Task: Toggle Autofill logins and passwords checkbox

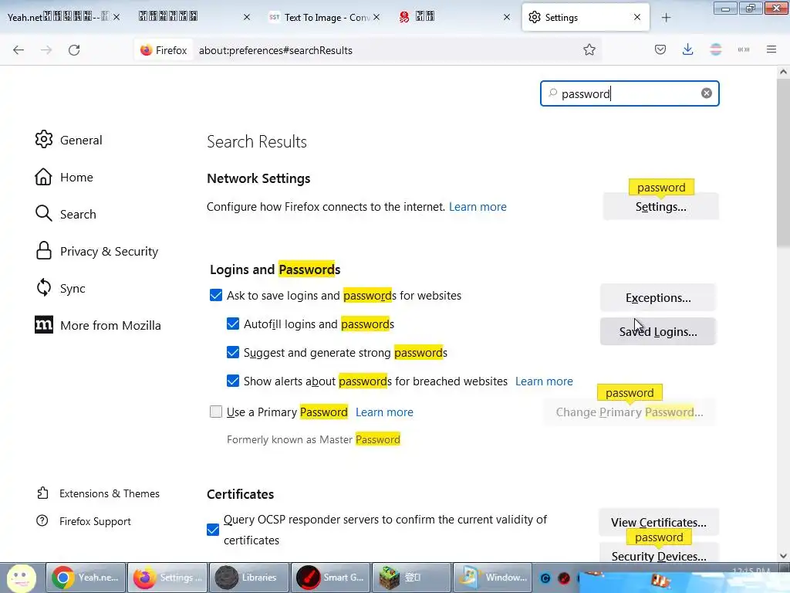Action: 233,324
